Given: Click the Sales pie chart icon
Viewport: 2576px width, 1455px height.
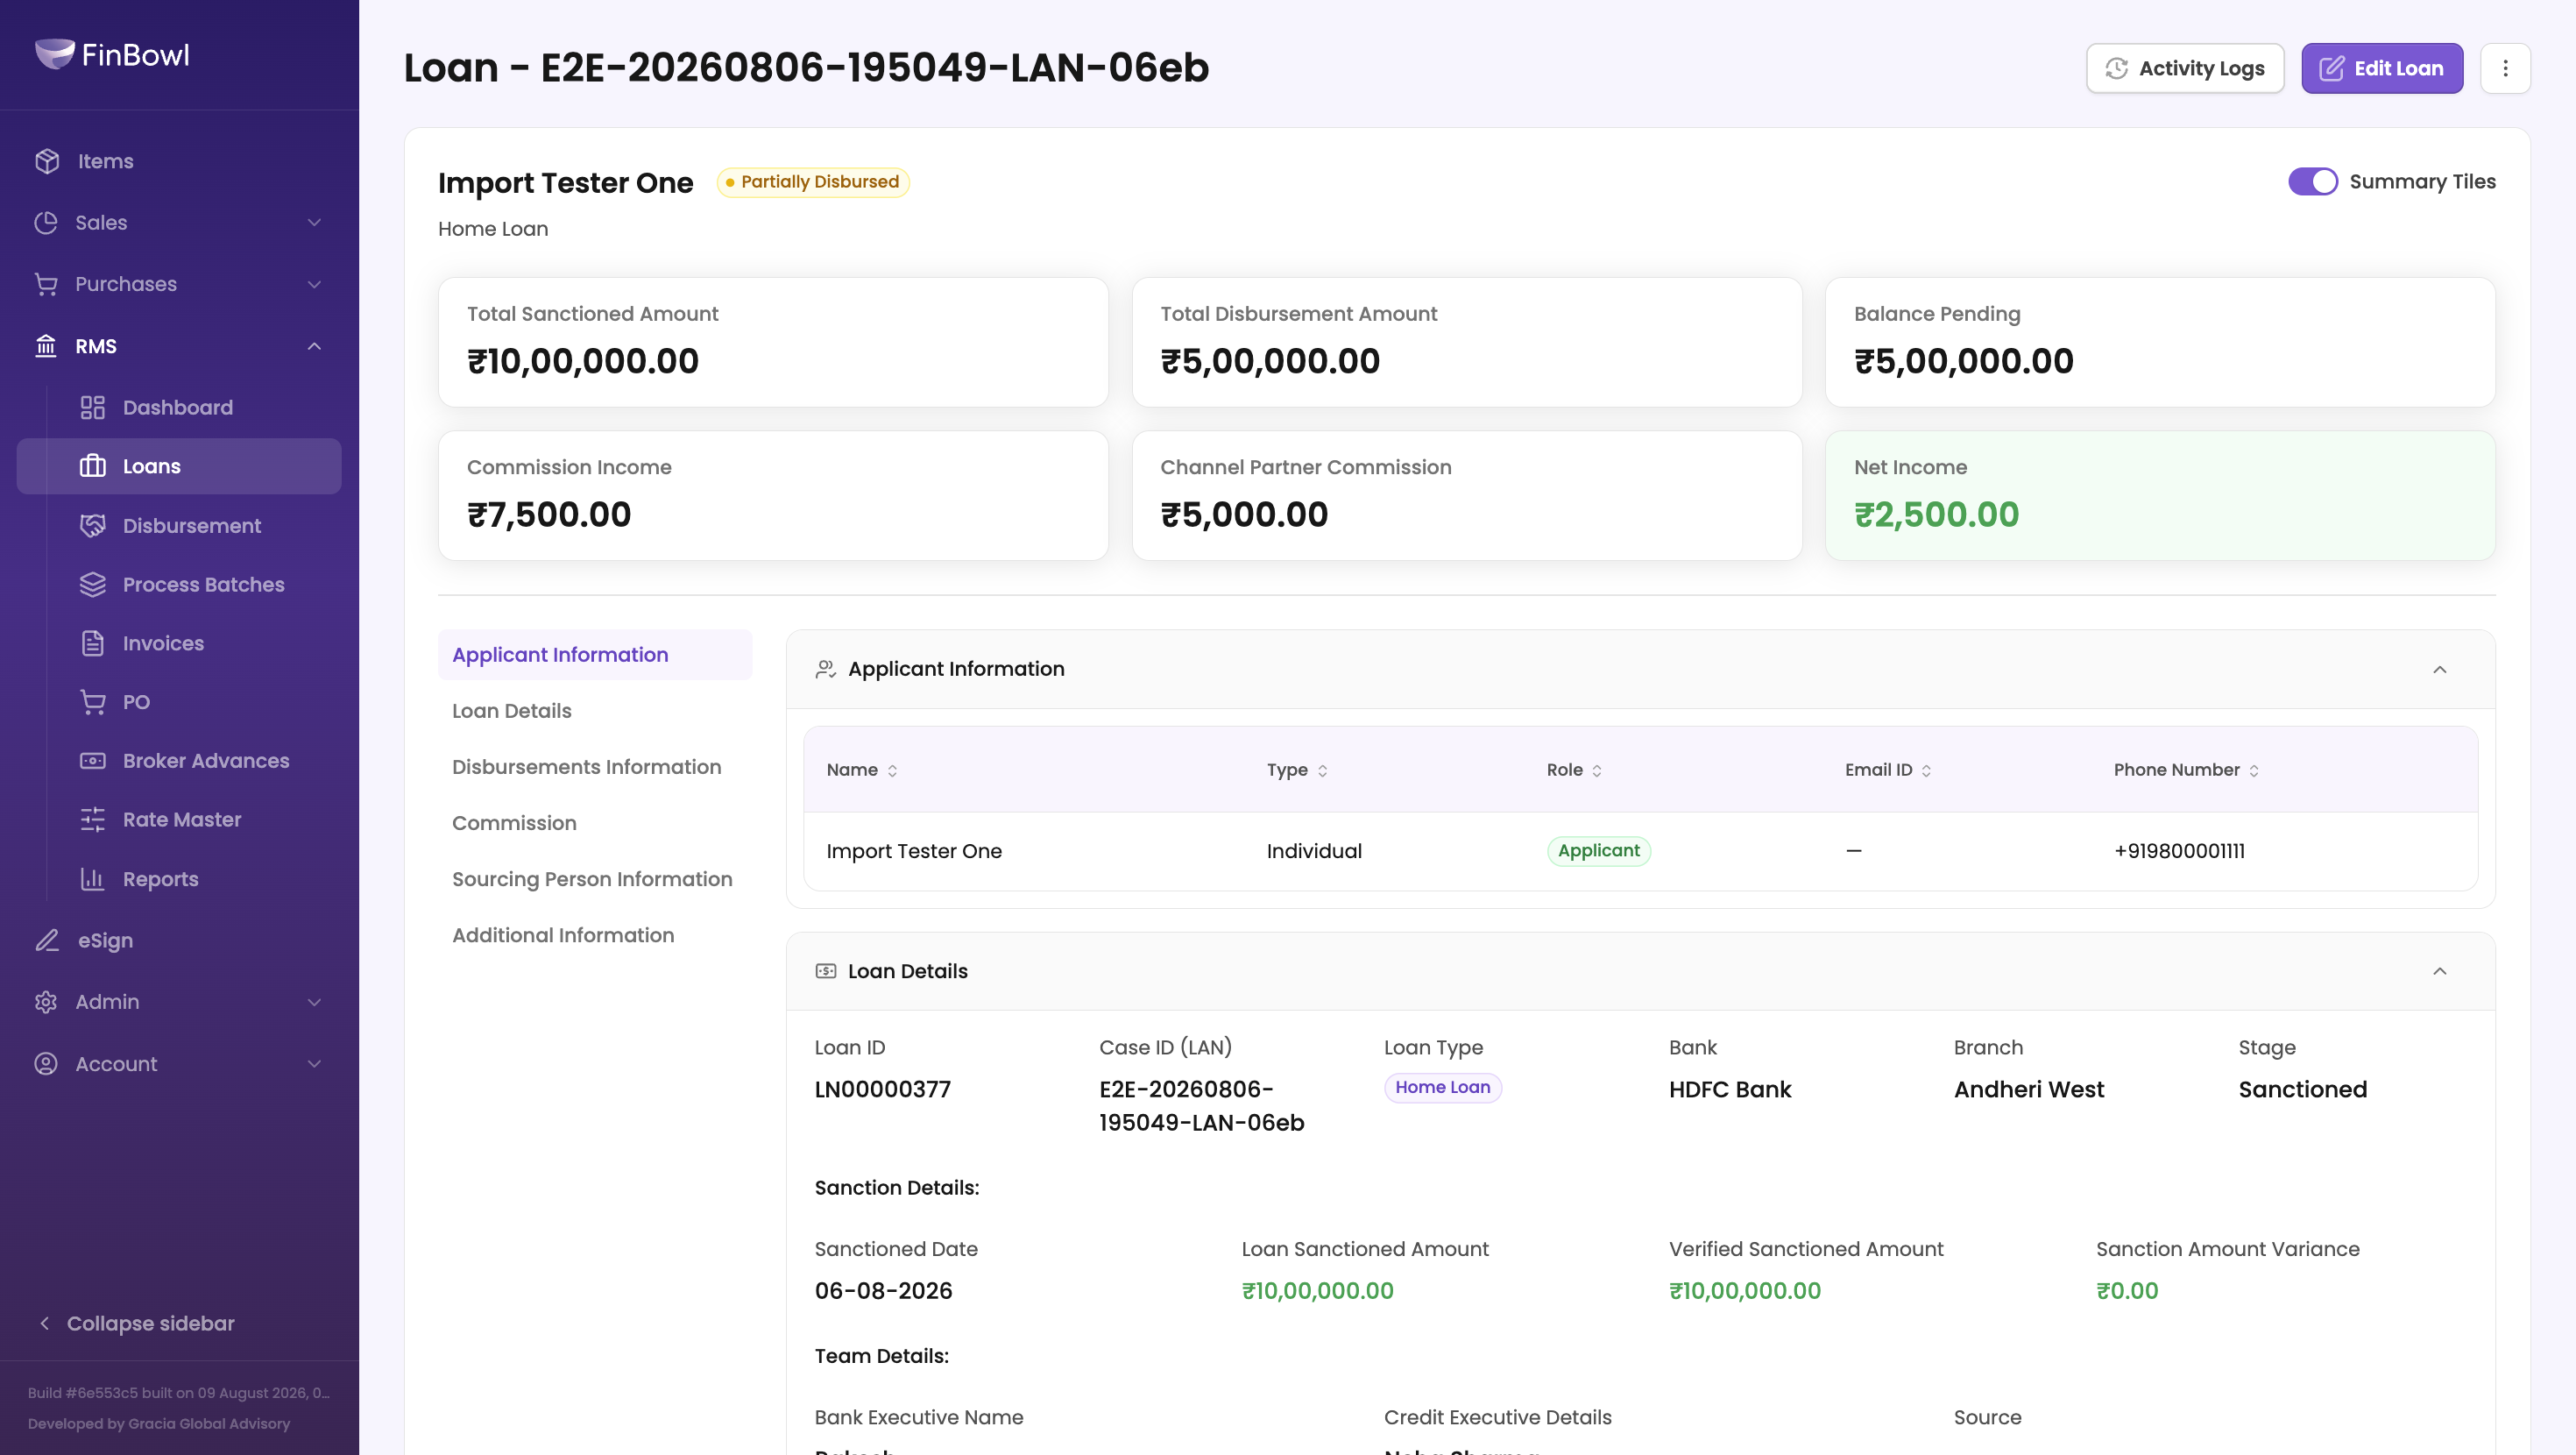Looking at the screenshot, I should [46, 222].
